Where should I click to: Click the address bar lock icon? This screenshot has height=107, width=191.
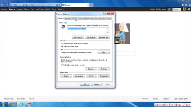pos(57,5)
